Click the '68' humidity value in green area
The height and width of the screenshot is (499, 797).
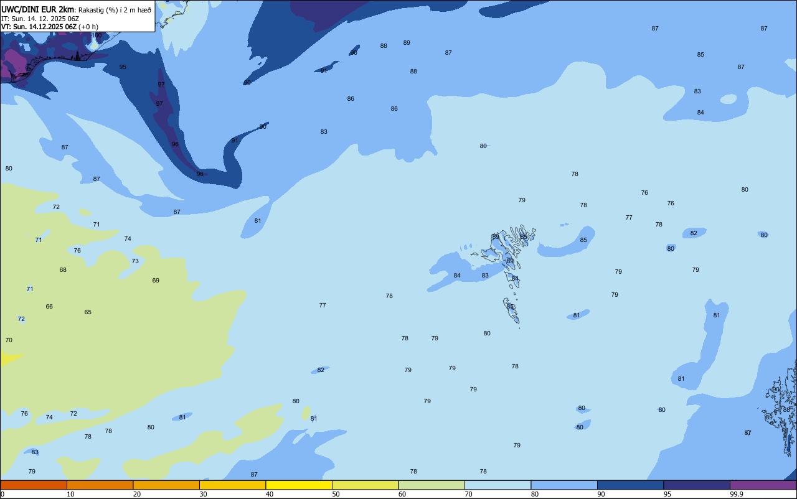[63, 270]
